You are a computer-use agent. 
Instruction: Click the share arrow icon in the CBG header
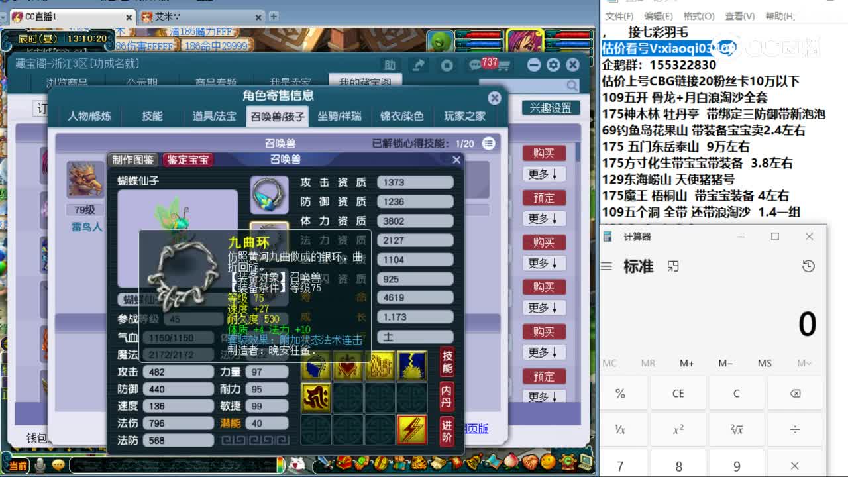coord(419,65)
